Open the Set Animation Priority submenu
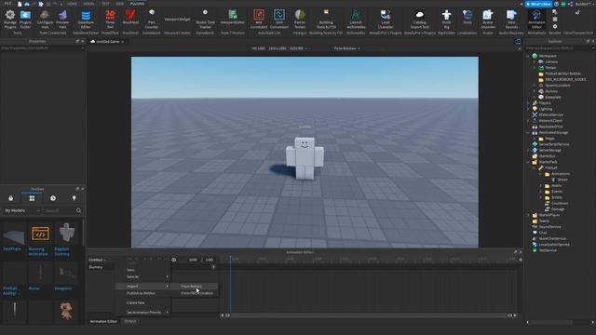Screen dimensions: 596x335 pyautogui.click(x=142, y=313)
